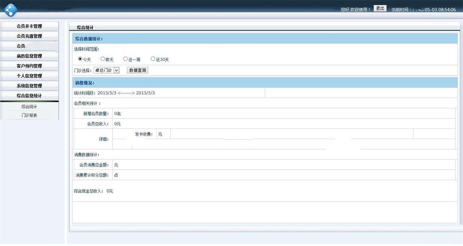The width and height of the screenshot is (463, 246).
Task: Expand 系统信息管理 menu section
Action: click(29, 86)
